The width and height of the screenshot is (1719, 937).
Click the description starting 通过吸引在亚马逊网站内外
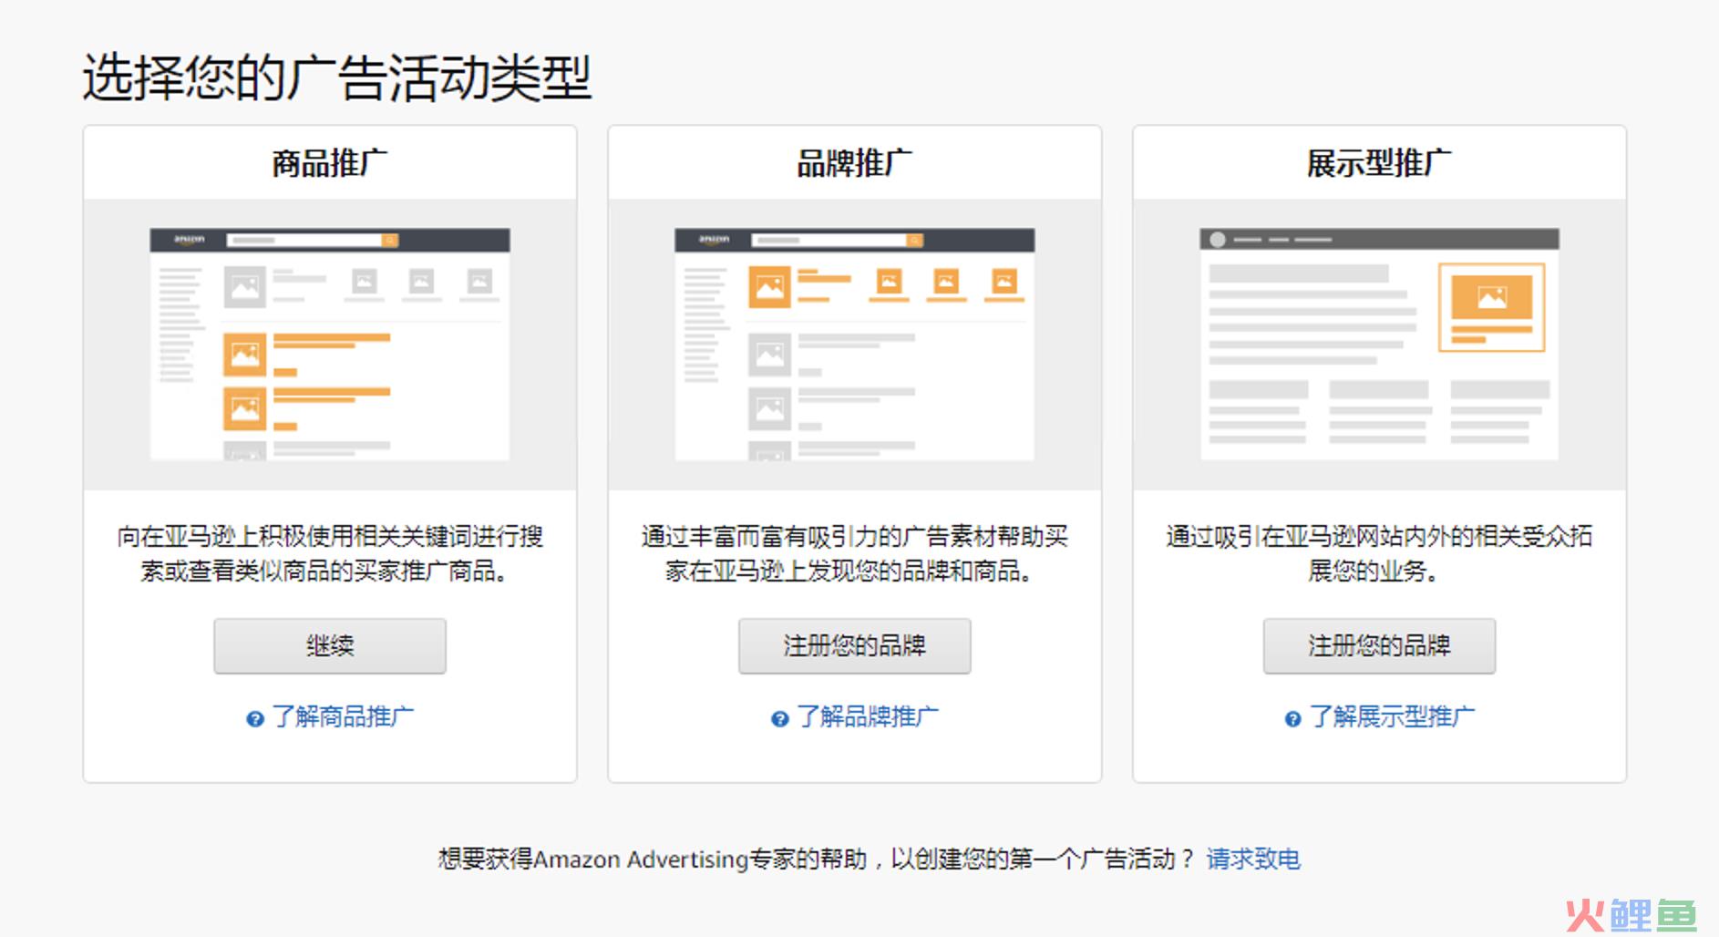1379,553
